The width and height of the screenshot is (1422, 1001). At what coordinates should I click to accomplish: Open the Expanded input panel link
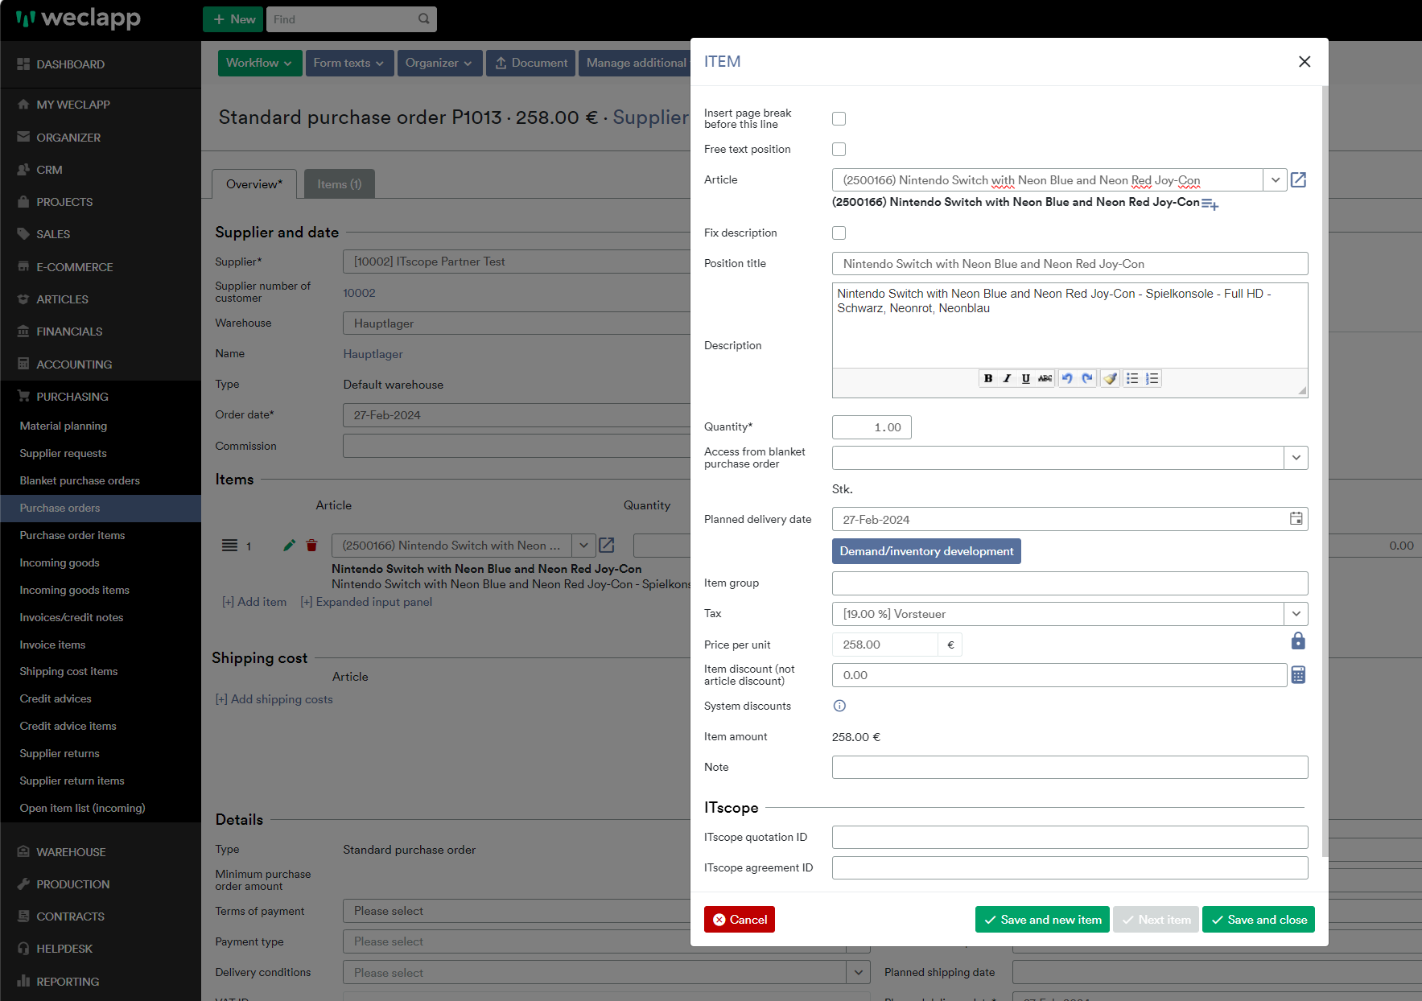click(366, 602)
